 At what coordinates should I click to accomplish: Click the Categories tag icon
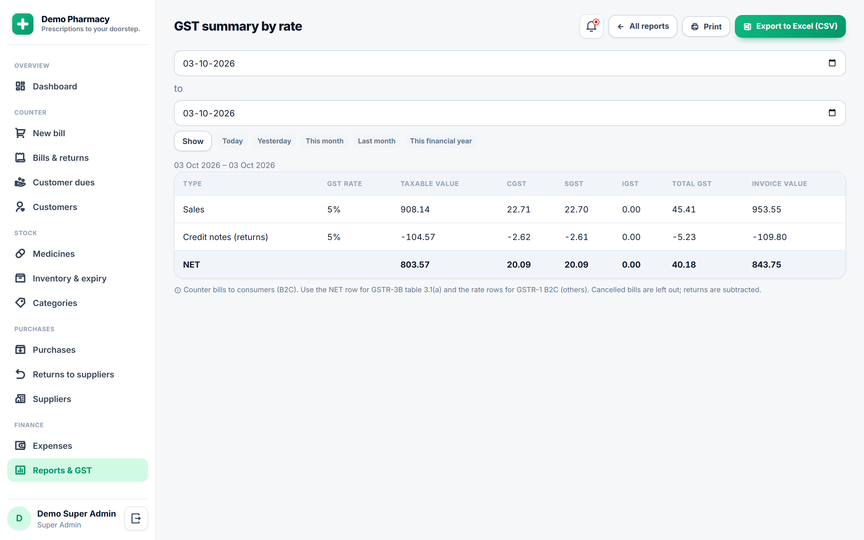20,303
